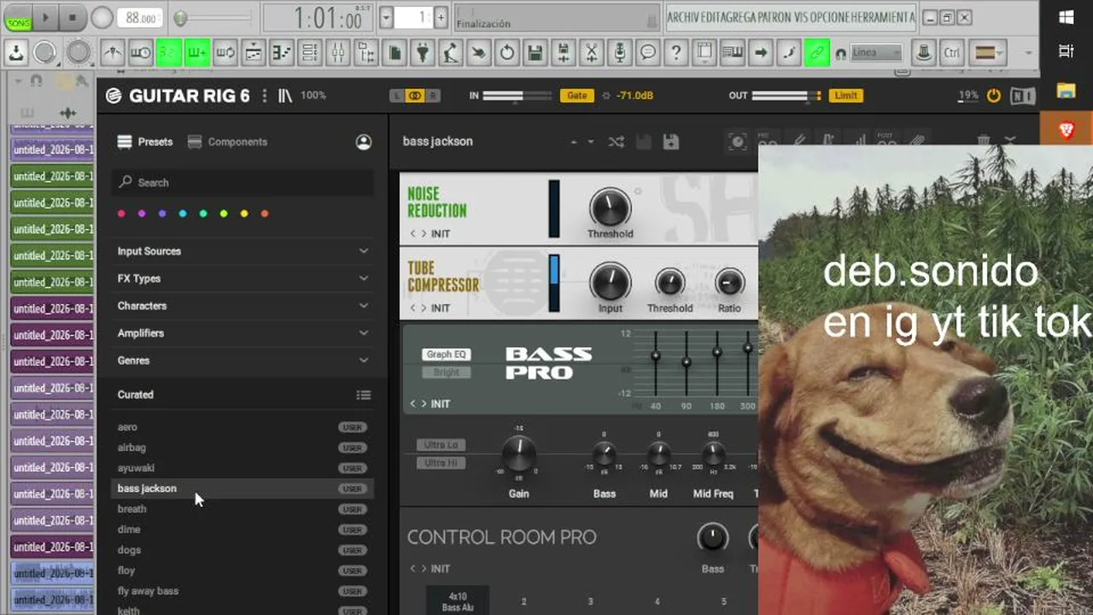Click the round Record button
This screenshot has height=615, width=1093.
click(x=102, y=17)
